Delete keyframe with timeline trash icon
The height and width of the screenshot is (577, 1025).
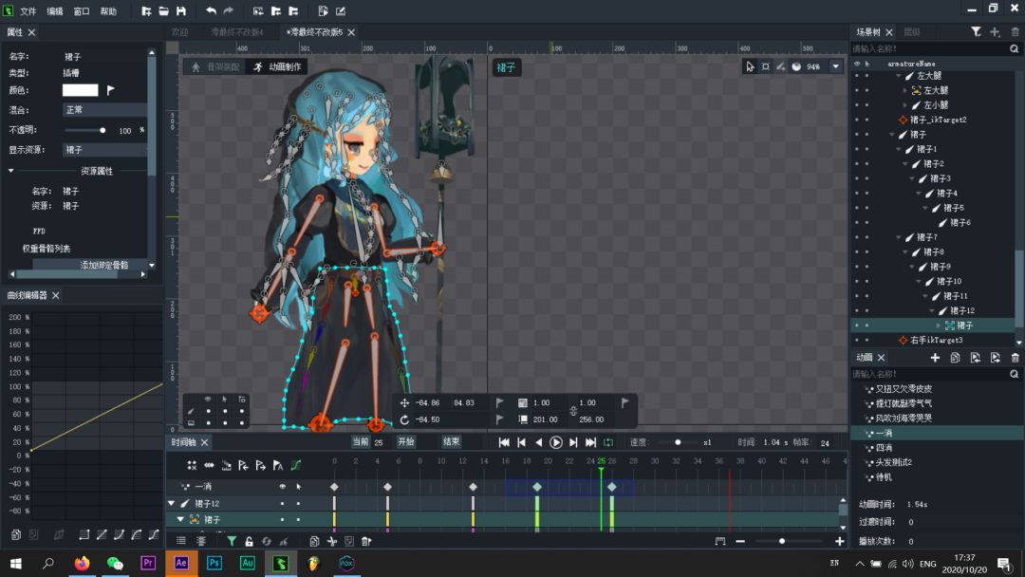pos(366,541)
